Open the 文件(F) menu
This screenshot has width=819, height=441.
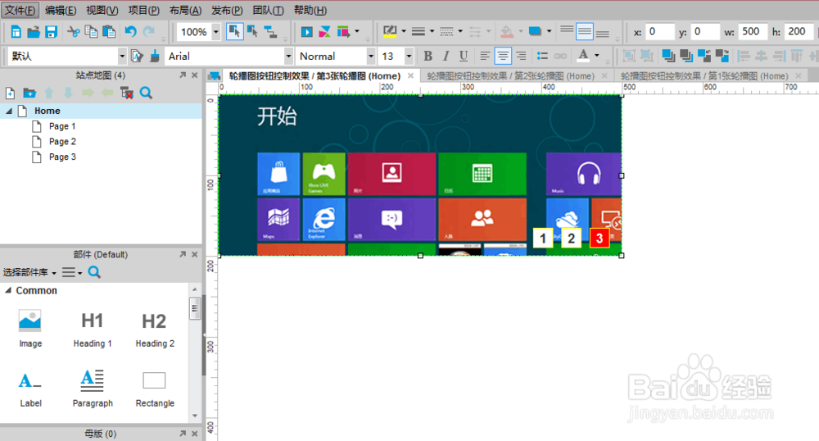point(20,11)
